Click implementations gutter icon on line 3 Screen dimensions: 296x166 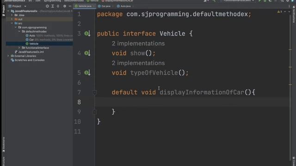tap(87, 34)
